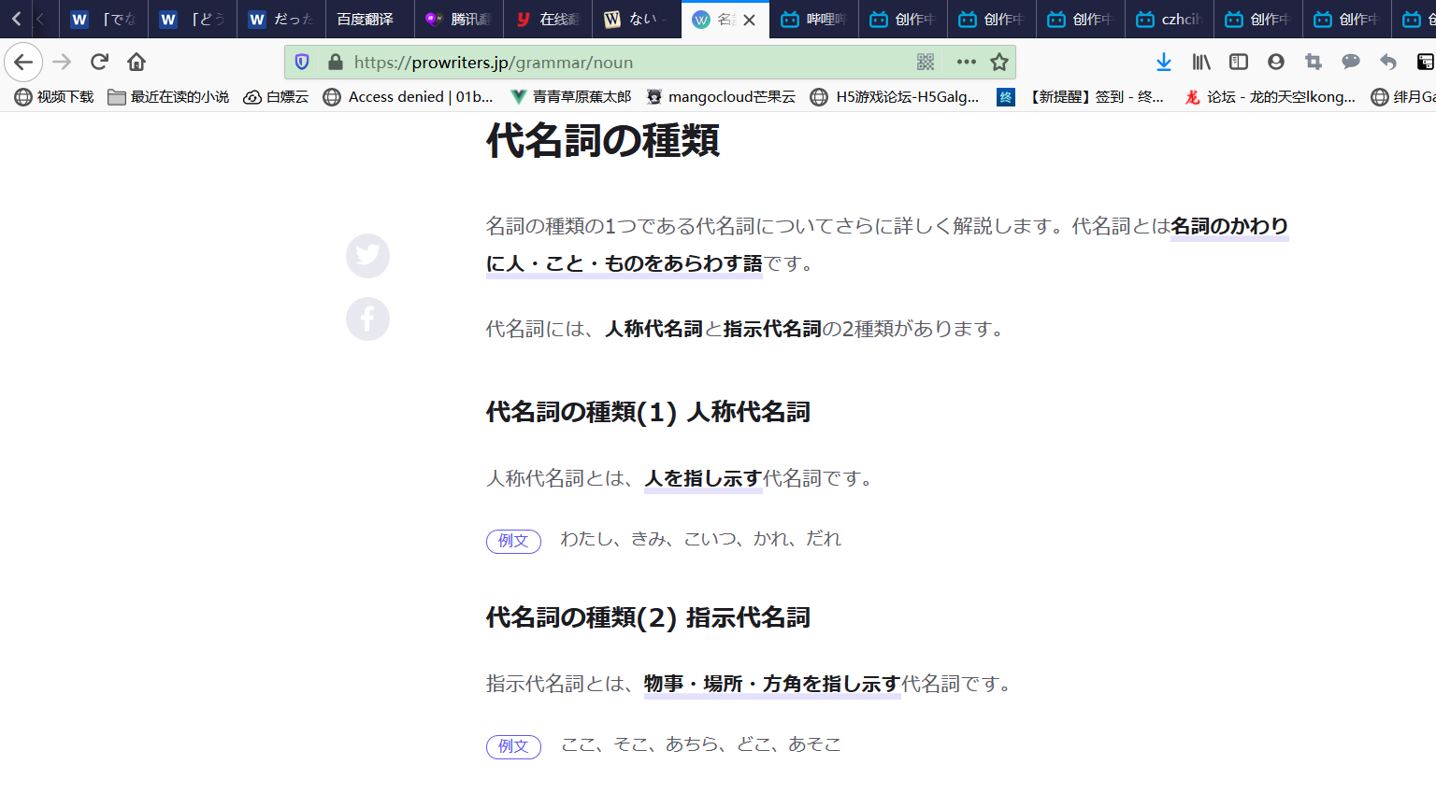
Task: Switch to the ない Wikipedia tab
Action: coord(637,20)
